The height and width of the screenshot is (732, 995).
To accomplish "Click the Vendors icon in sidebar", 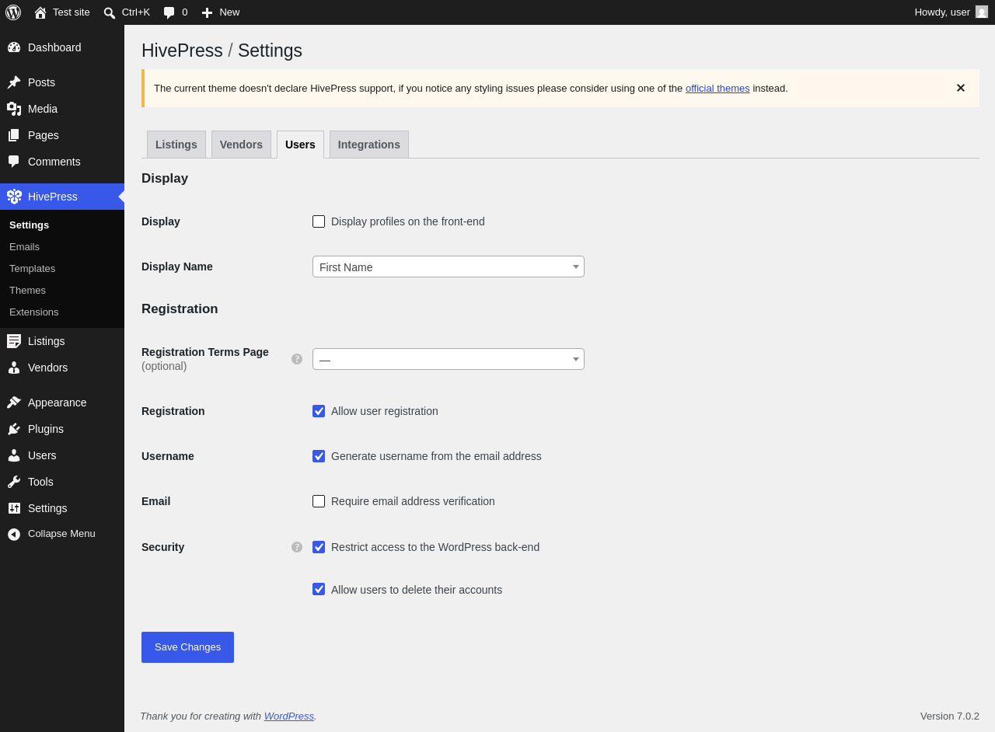I will point(14,368).
